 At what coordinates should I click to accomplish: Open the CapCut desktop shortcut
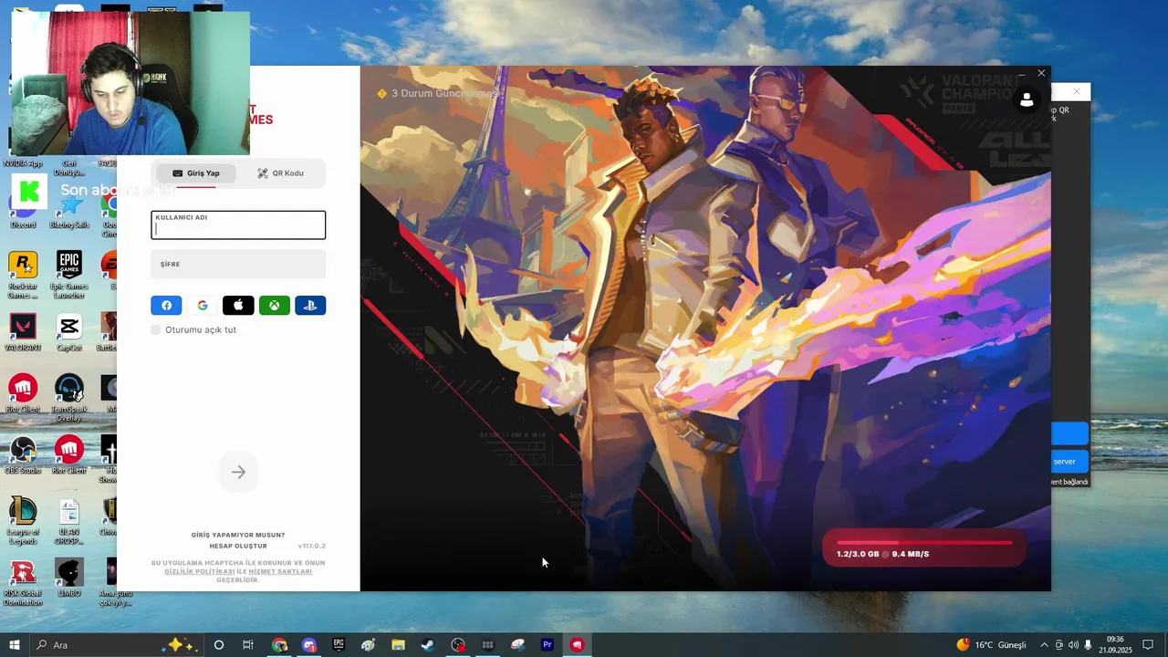pos(69,333)
